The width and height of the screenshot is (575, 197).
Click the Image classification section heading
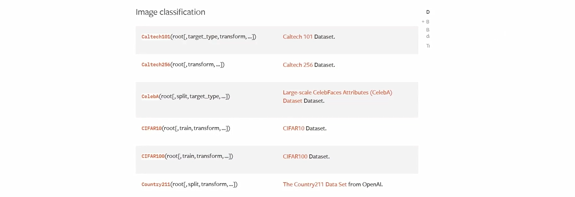[x=170, y=12]
